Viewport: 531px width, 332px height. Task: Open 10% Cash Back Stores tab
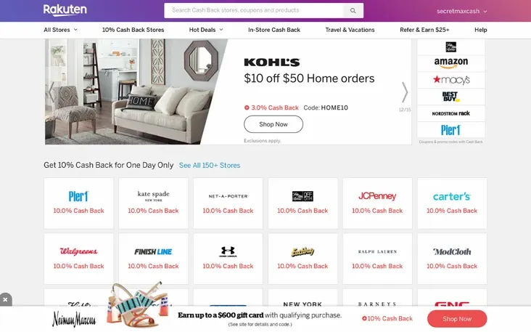click(x=133, y=30)
